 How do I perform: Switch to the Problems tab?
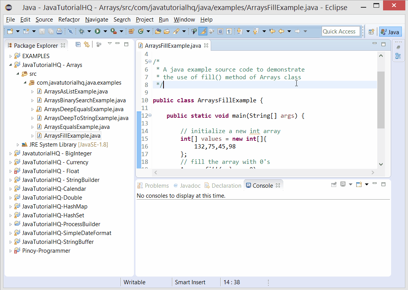tap(153, 185)
